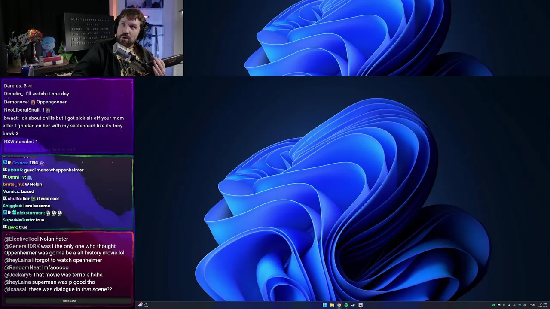Open File Explorer from the taskbar

pos(332,305)
